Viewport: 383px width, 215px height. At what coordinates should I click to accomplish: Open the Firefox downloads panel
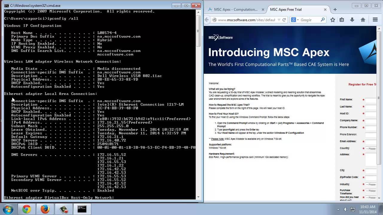tap(352, 20)
